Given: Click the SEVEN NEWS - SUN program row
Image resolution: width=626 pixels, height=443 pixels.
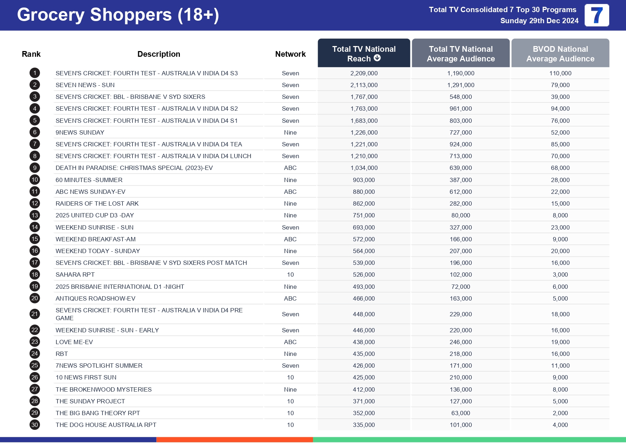Looking at the screenshot, I should click(85, 85).
